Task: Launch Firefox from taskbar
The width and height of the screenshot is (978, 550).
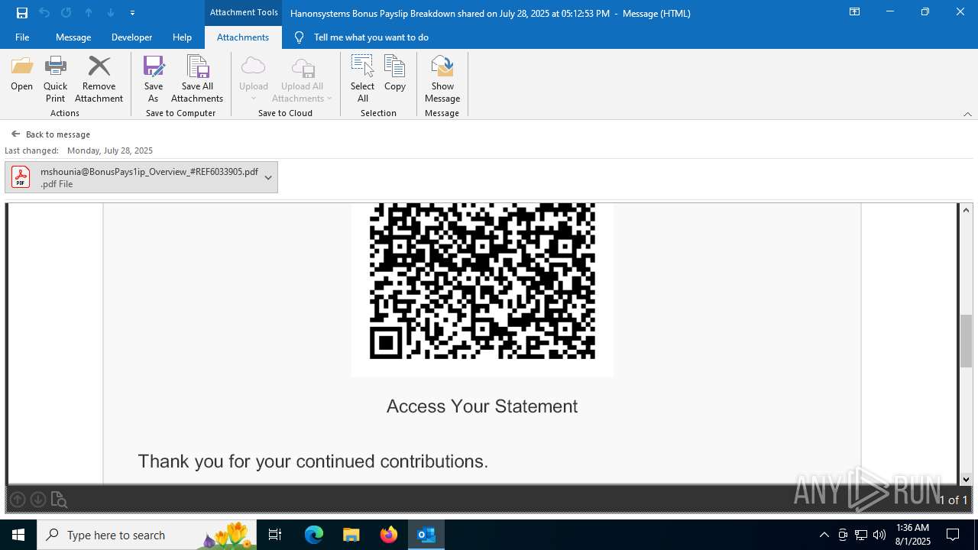Action: click(389, 535)
